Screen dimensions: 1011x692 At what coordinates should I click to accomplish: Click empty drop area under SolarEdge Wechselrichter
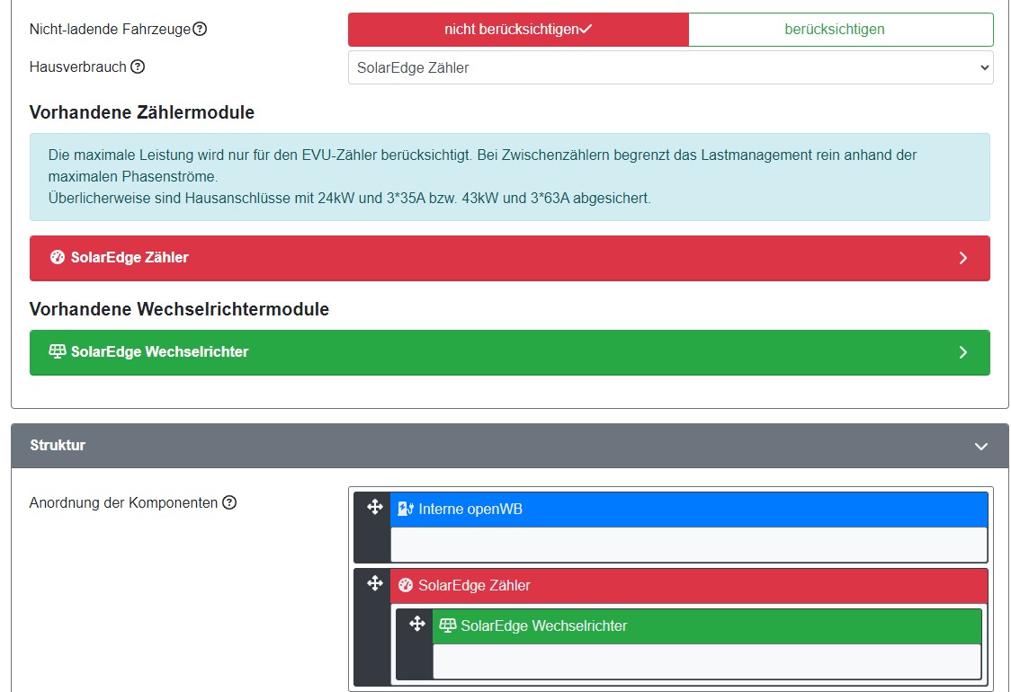pyautogui.click(x=707, y=661)
